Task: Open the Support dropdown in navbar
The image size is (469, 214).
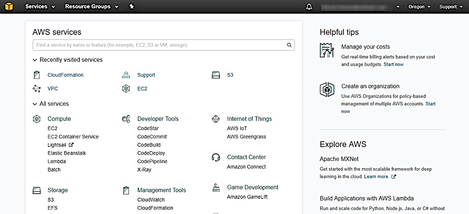Action: (x=451, y=7)
